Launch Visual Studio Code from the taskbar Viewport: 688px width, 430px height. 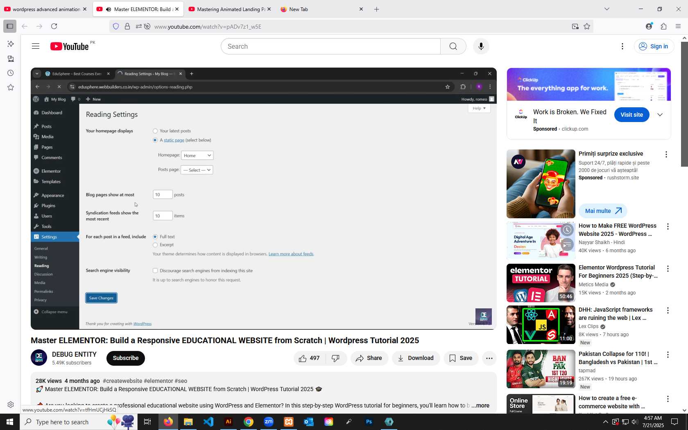click(208, 422)
